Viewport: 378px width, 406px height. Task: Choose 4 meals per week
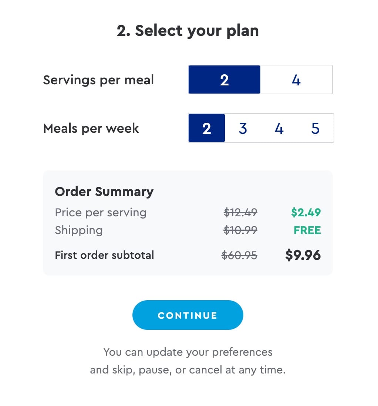point(279,128)
